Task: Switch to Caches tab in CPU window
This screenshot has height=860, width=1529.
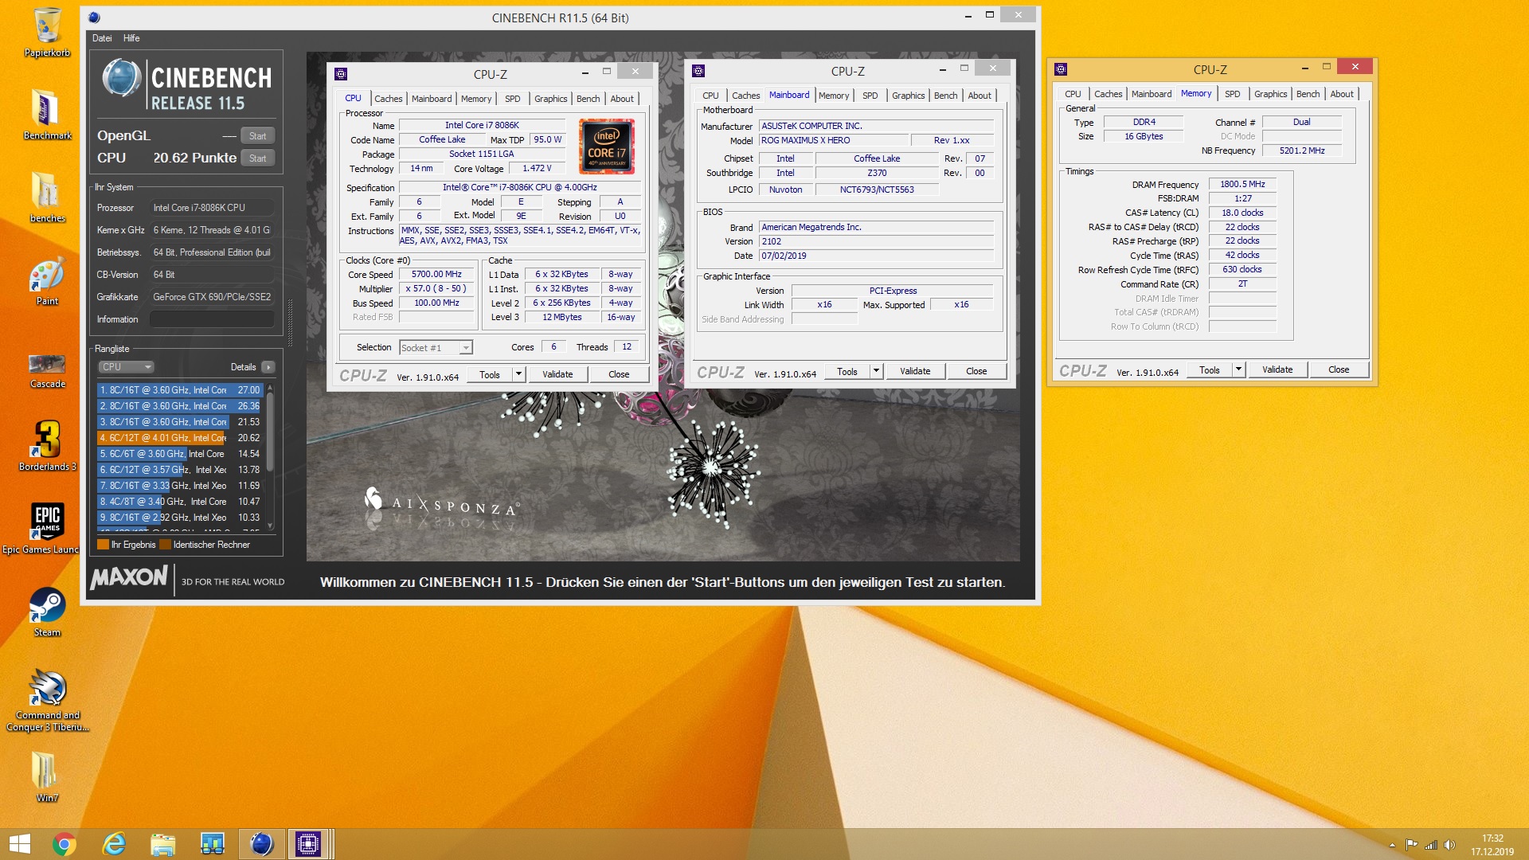Action: click(x=388, y=99)
